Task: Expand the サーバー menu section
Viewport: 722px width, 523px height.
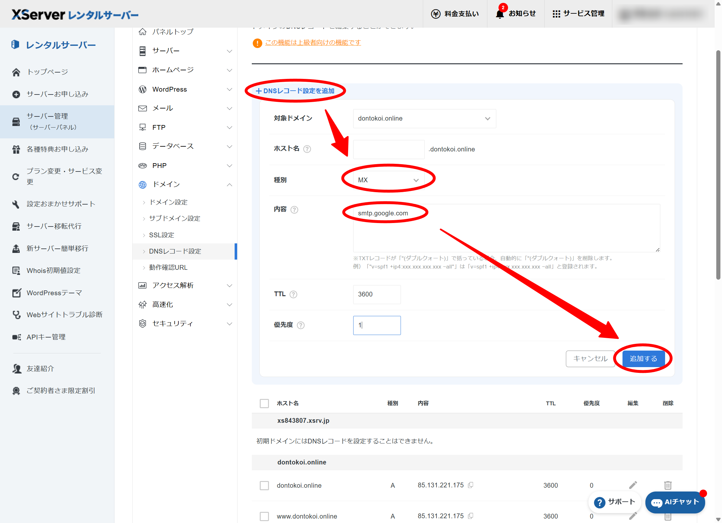Action: click(x=186, y=51)
